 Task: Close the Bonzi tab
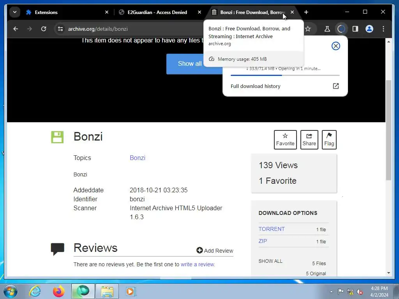tap(292, 12)
